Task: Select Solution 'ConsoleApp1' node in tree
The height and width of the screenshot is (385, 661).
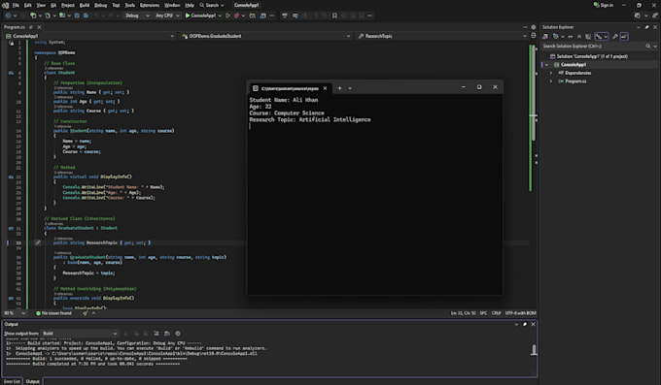Action: point(588,56)
